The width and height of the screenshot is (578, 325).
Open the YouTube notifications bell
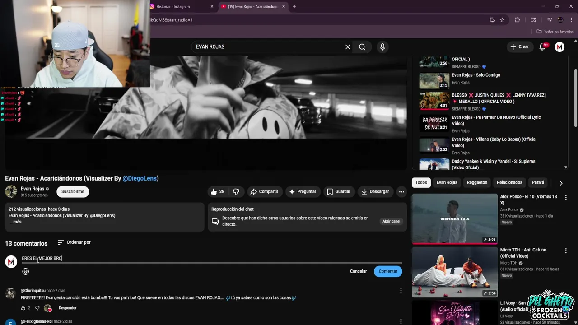[x=543, y=47]
